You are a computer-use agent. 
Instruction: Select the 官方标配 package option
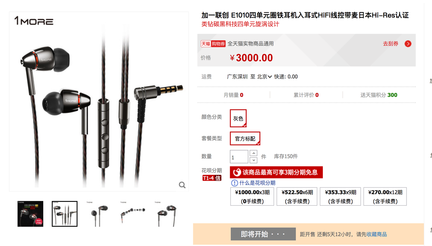(245, 139)
